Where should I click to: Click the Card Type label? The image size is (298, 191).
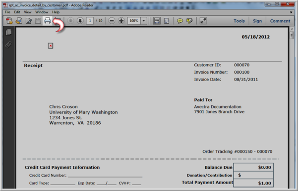point(39,183)
